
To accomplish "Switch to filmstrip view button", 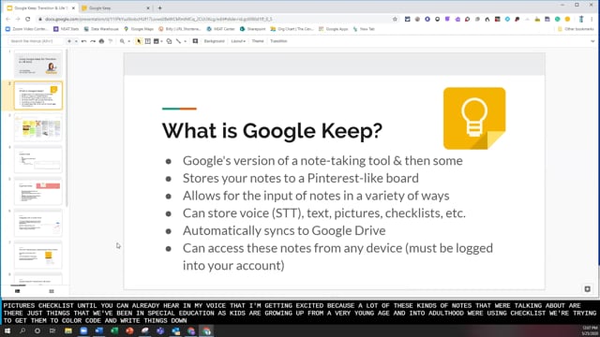I will click(x=17, y=291).
